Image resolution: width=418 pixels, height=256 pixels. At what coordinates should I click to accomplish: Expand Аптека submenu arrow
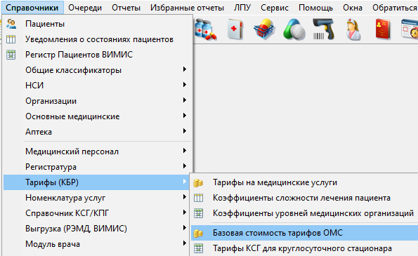(x=185, y=131)
